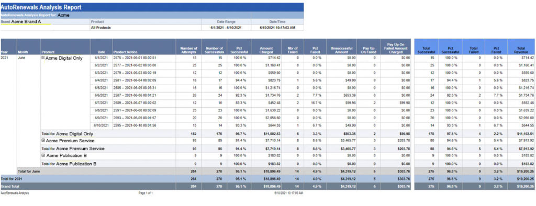Select the Pay Up On Failed header

coord(368,50)
